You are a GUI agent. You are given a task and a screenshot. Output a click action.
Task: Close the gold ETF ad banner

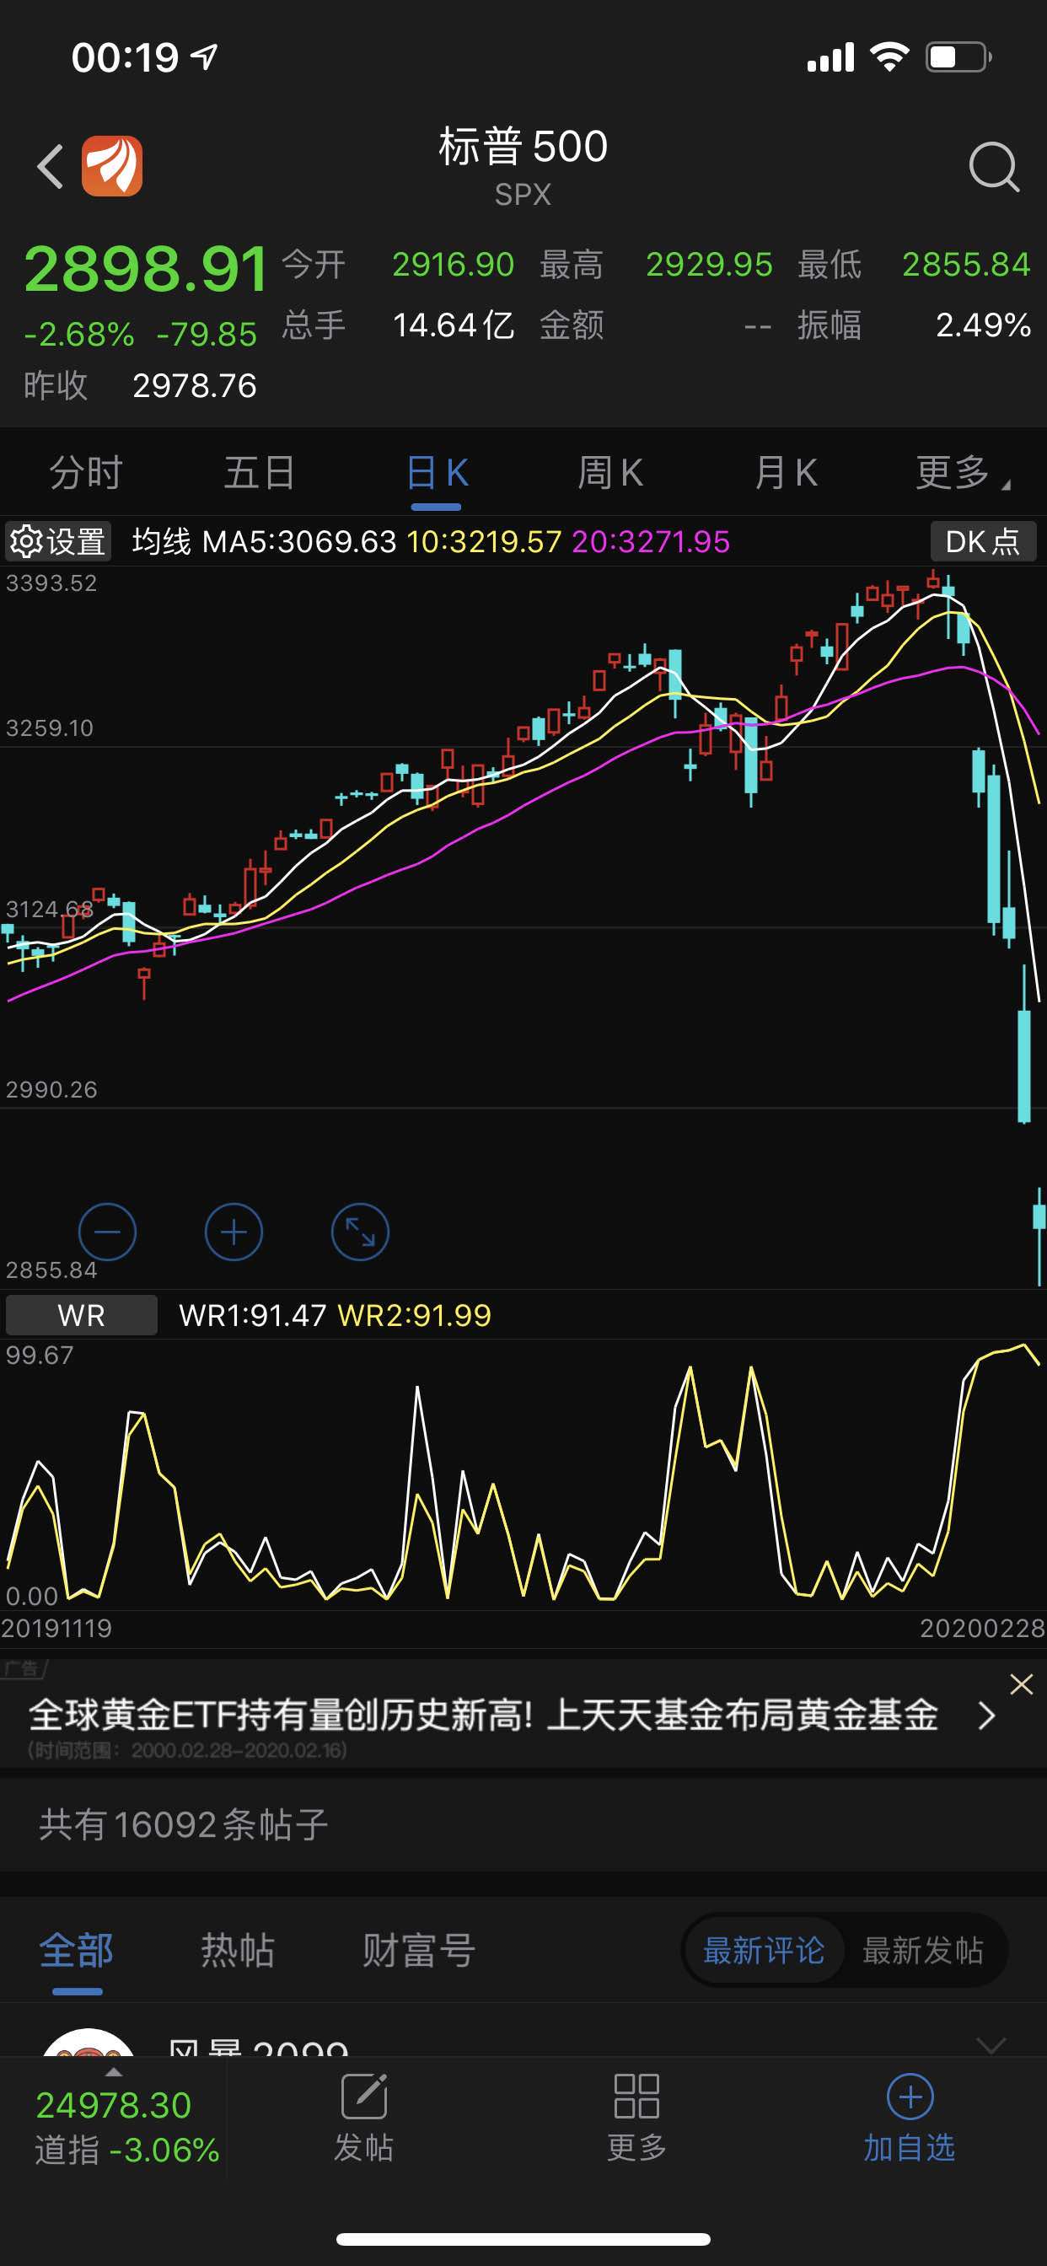1021,1683
